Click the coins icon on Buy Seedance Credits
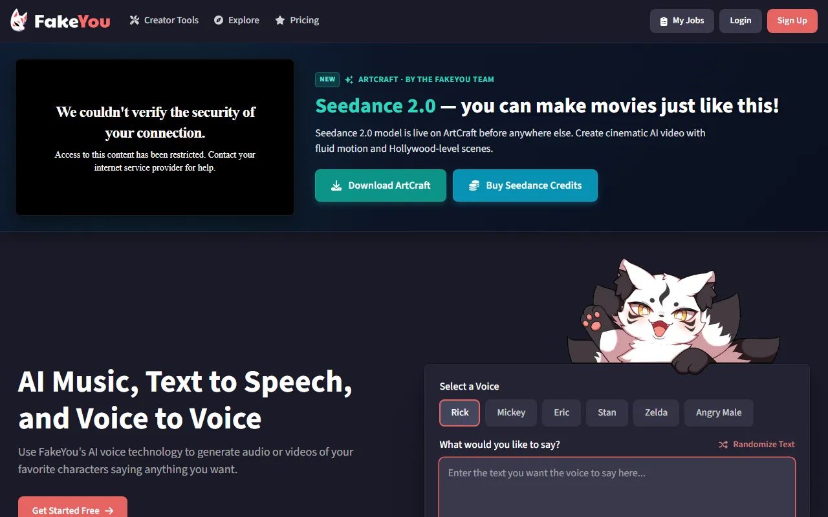Viewport: 828px width, 517px height. click(x=474, y=185)
